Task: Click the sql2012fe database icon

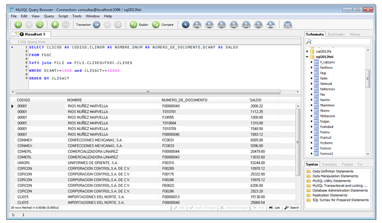Action: (x=312, y=51)
